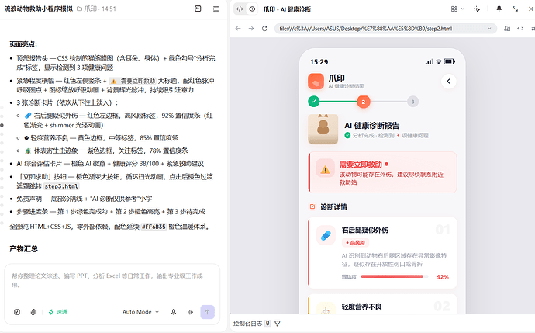Click the 流浪动物救助小程序模拟 conversation title
The image size is (535, 333).
pyautogui.click(x=39, y=9)
